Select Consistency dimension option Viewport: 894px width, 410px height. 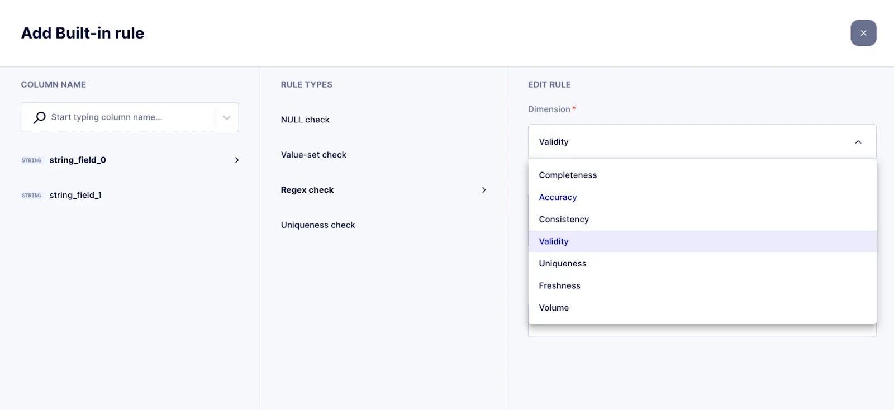coord(702,219)
